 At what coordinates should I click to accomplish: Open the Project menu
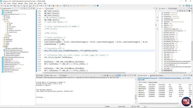point(31,3)
